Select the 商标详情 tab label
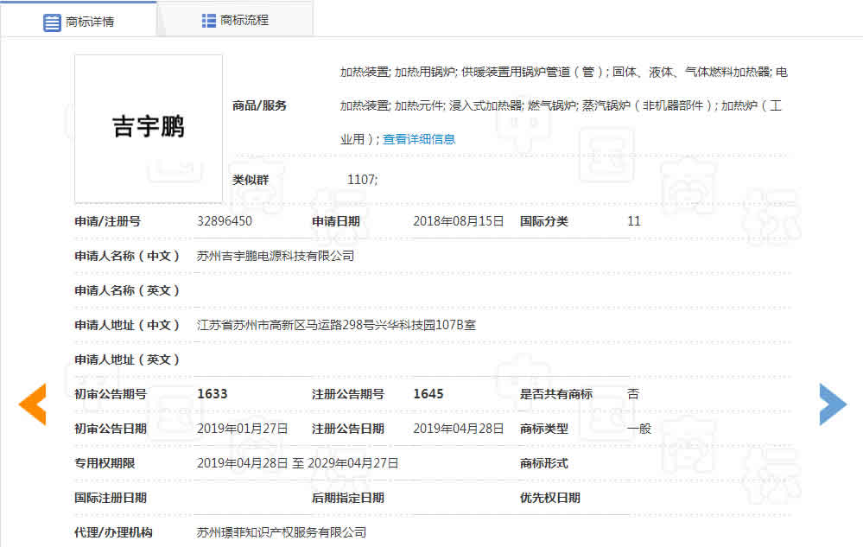The height and width of the screenshot is (547, 863). coord(90,22)
